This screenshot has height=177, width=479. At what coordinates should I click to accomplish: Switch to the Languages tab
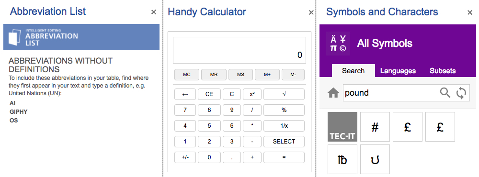pyautogui.click(x=398, y=71)
